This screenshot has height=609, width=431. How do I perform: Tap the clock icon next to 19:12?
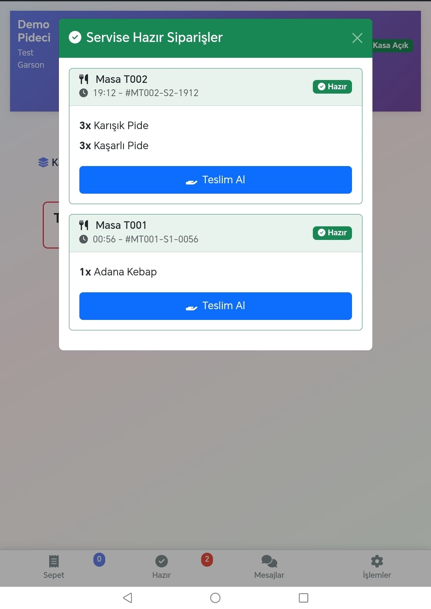tap(84, 93)
